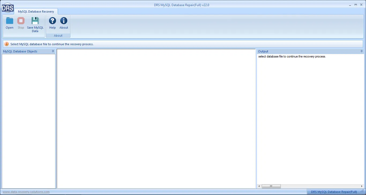Viewport: 366px width, 195px height.
Task: Click the 'Select MySQL database file' message text
Action: pos(52,44)
